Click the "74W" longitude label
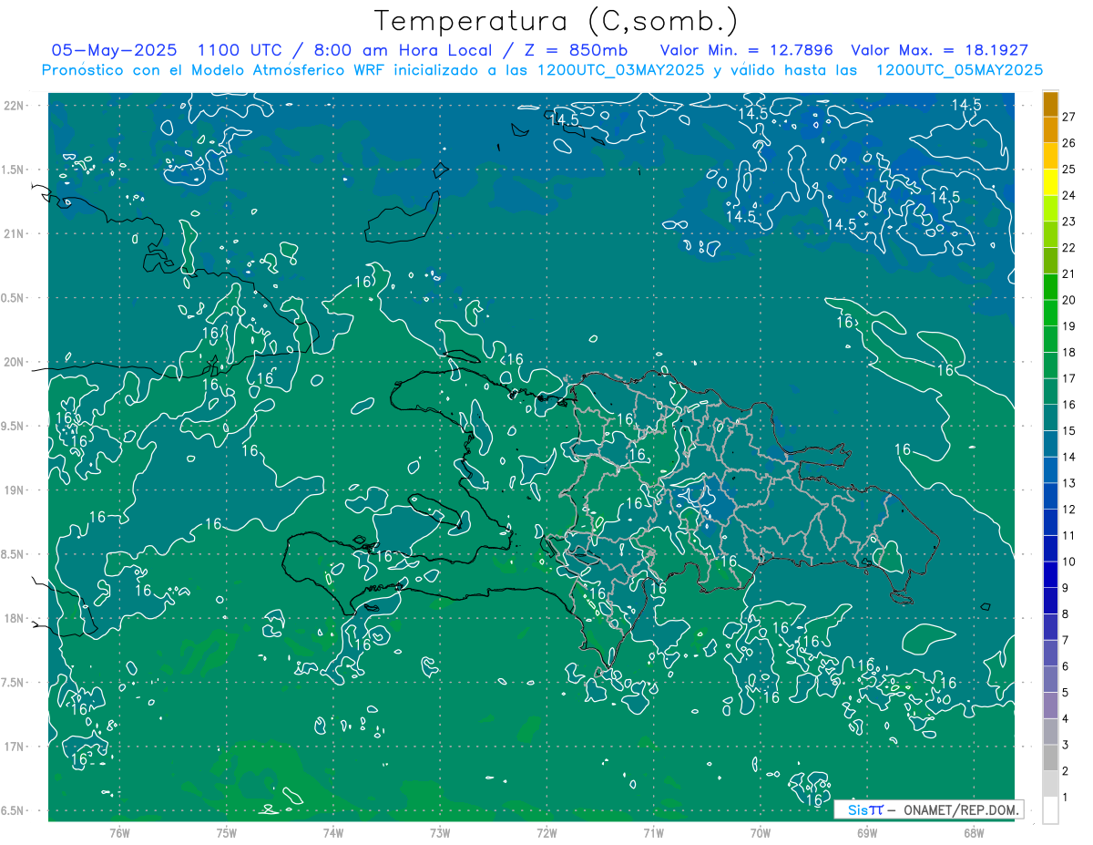 click(x=333, y=832)
